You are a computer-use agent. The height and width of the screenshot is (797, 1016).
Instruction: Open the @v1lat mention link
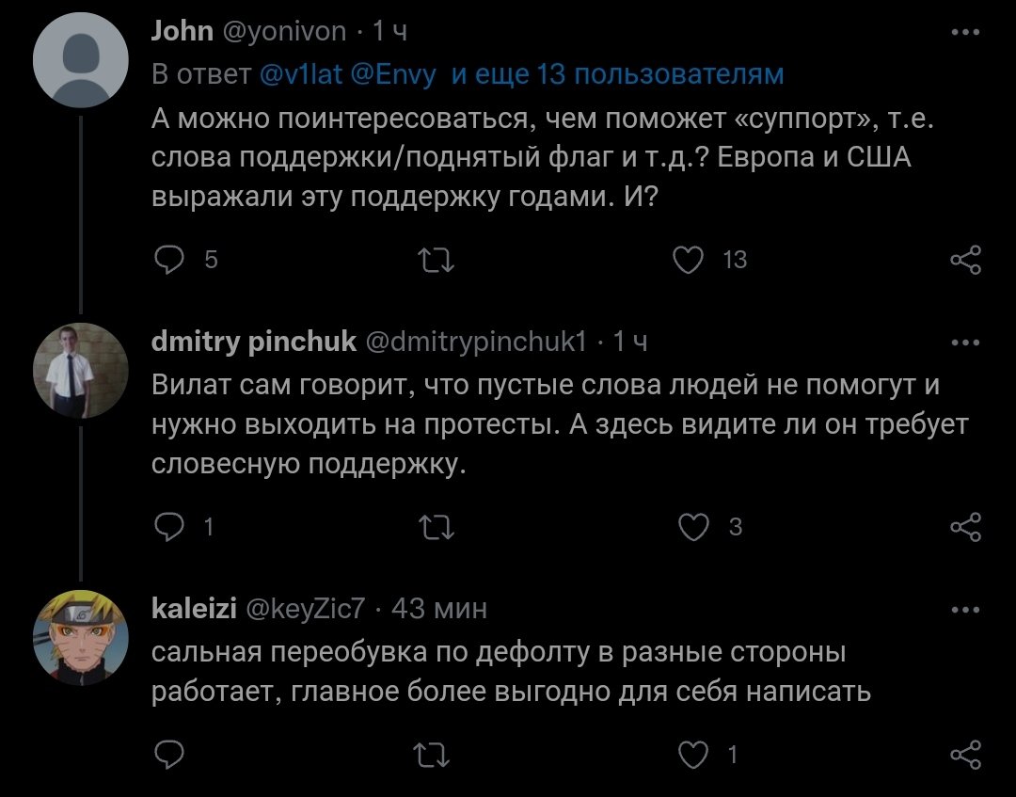pyautogui.click(x=301, y=74)
